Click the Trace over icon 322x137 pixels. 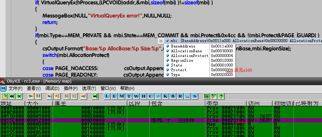(x=74, y=96)
